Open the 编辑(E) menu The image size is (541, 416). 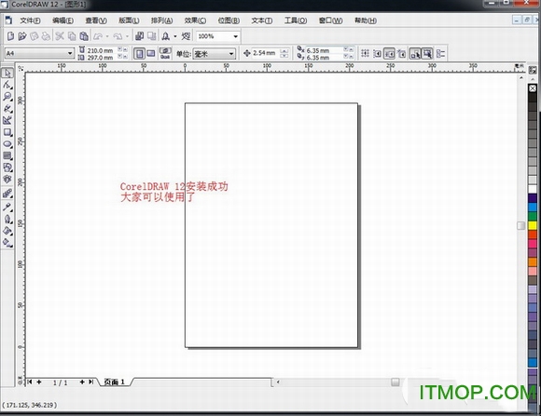pyautogui.click(x=62, y=20)
